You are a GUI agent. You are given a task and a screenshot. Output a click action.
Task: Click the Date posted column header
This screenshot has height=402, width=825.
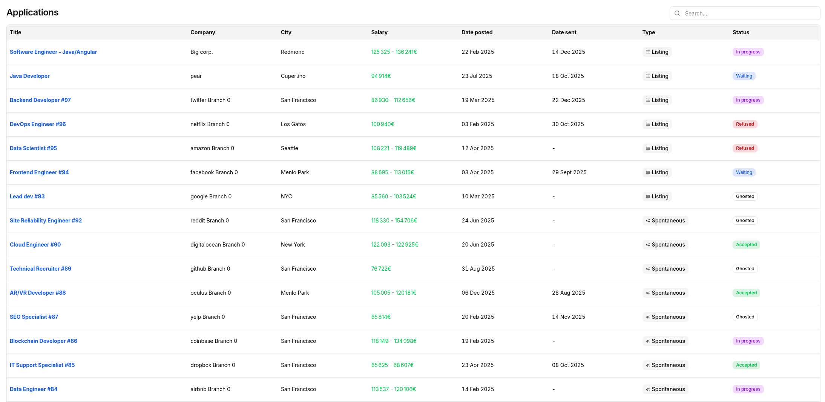pyautogui.click(x=477, y=32)
